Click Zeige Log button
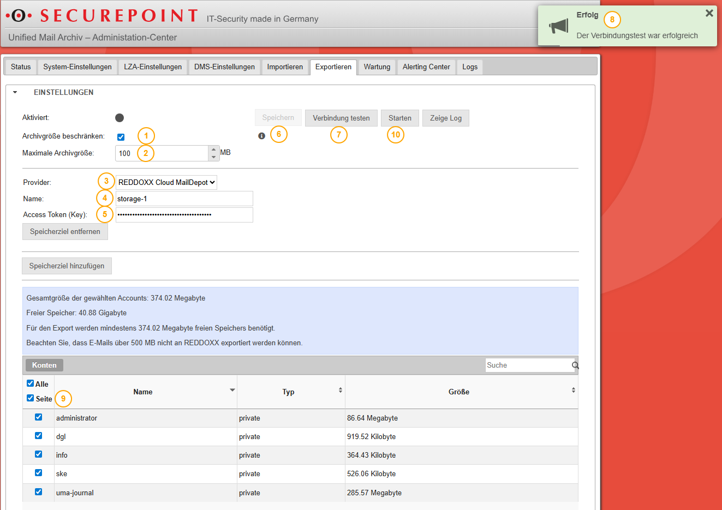The height and width of the screenshot is (510, 722). (x=446, y=118)
